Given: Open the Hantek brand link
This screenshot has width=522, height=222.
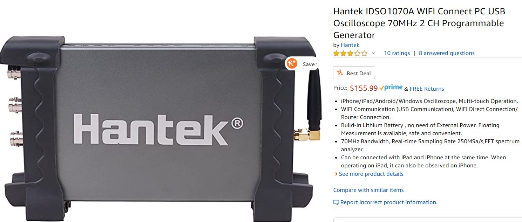Looking at the screenshot, I should point(350,45).
